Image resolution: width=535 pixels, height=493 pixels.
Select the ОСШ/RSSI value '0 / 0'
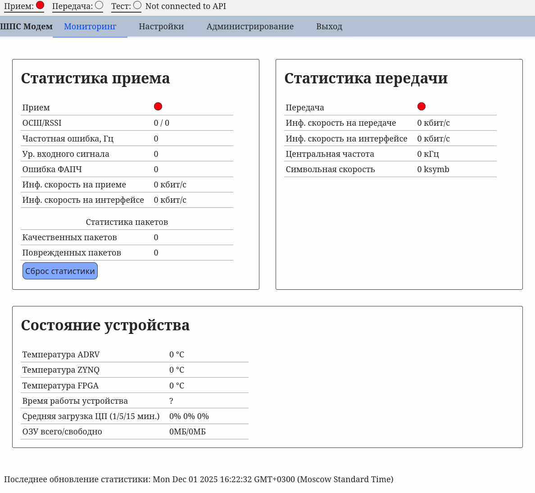point(162,123)
